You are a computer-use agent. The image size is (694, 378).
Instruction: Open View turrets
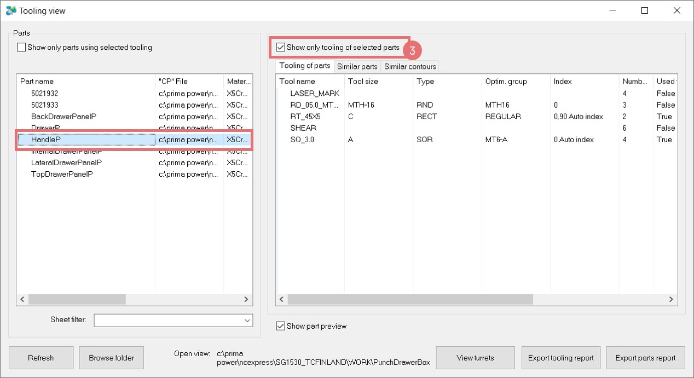point(475,358)
